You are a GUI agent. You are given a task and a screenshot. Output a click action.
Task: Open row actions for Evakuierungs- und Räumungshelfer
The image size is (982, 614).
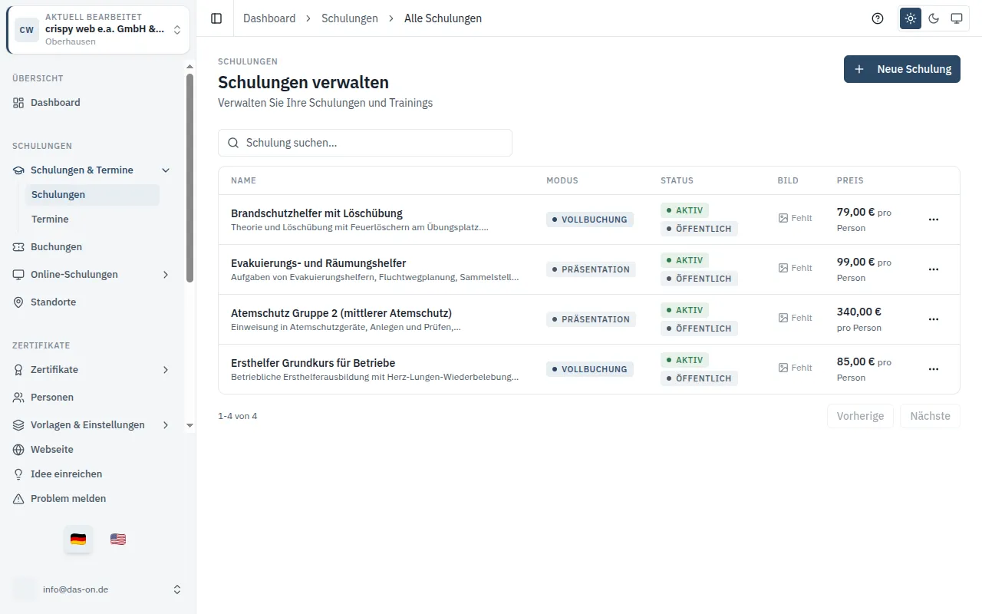934,269
